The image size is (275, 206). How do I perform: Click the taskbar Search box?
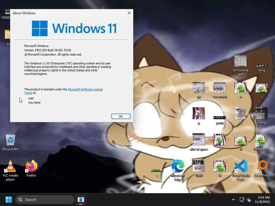[x=45, y=200]
